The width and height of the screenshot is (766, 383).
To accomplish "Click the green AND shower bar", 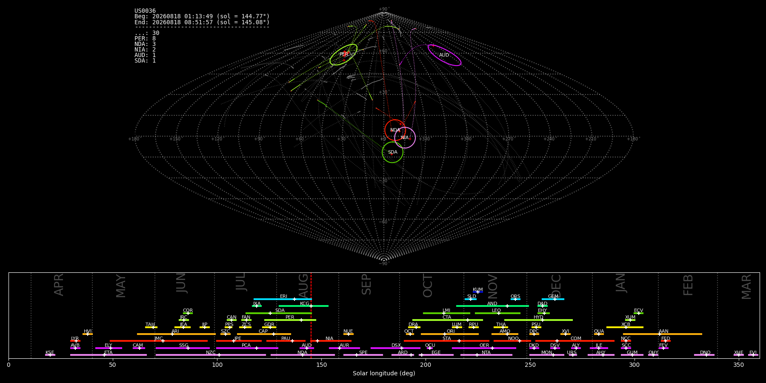I will (492, 306).
